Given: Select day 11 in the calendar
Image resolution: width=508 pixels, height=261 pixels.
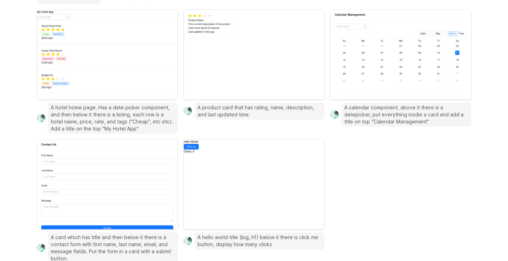Looking at the screenshot, I should point(457,53).
